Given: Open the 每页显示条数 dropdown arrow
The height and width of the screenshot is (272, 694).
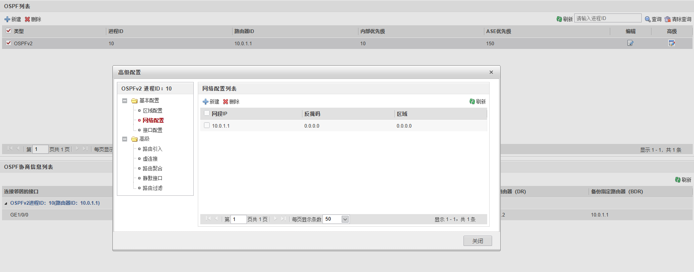Looking at the screenshot, I should tap(345, 219).
